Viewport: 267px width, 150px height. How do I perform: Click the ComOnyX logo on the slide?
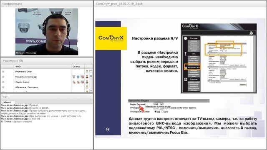click(111, 38)
